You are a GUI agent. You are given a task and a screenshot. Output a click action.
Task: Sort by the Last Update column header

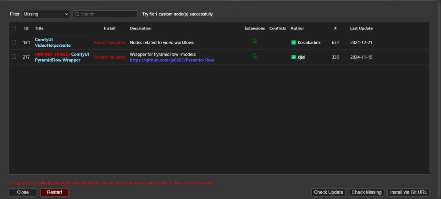361,28
